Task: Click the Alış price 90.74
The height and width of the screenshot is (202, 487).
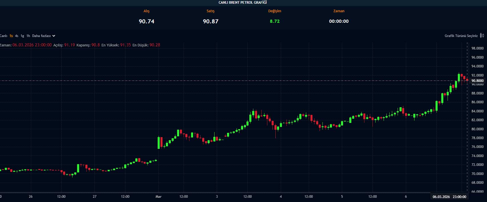Action: click(x=147, y=21)
